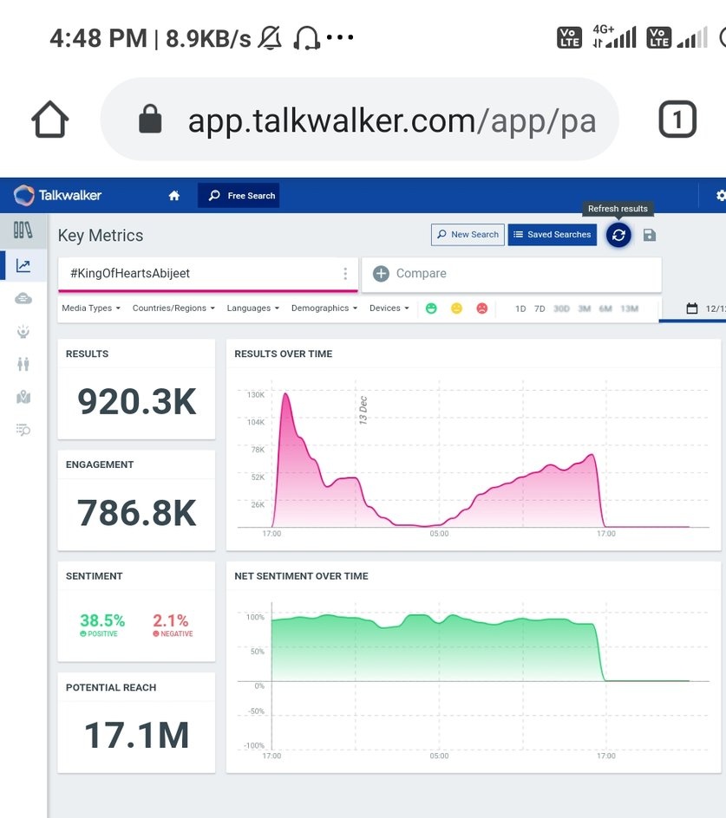The width and height of the screenshot is (726, 818).
Task: Select the key metrics chart sidebar icon
Action: click(23, 265)
